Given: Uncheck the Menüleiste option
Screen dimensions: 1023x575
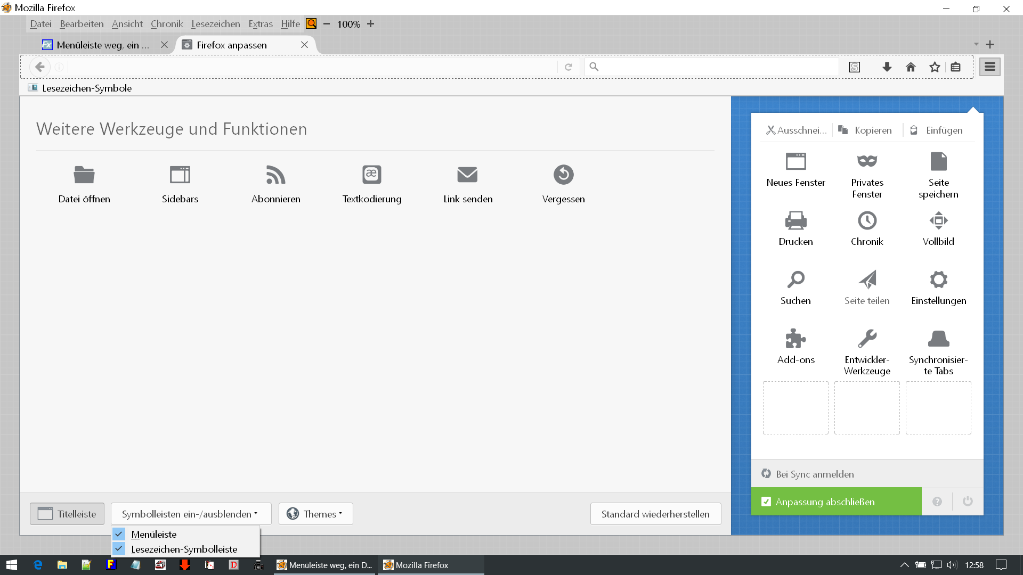Looking at the screenshot, I should [153, 534].
